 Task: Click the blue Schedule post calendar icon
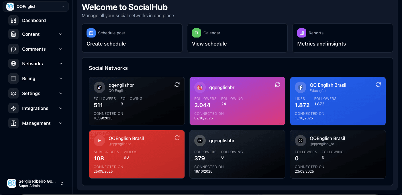[x=91, y=33]
